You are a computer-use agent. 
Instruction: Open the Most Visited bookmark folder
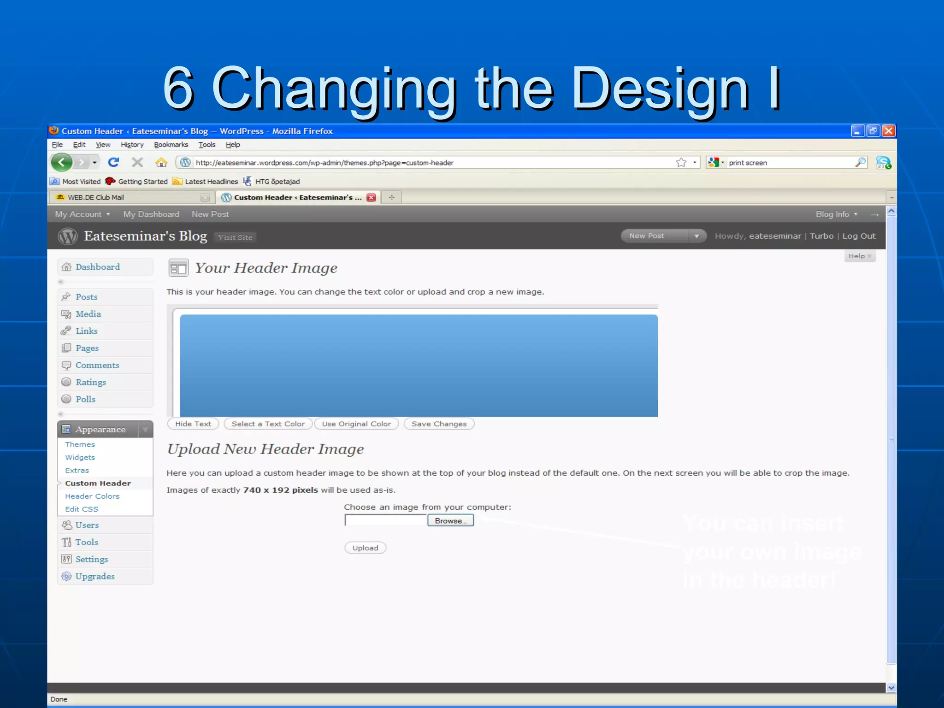tap(76, 182)
